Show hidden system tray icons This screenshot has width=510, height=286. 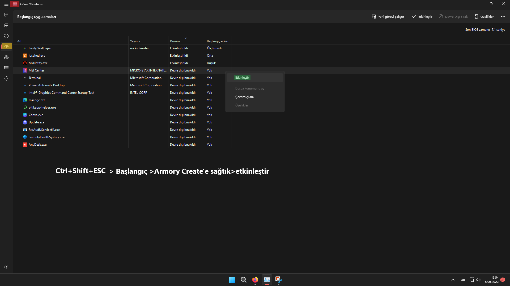453,280
